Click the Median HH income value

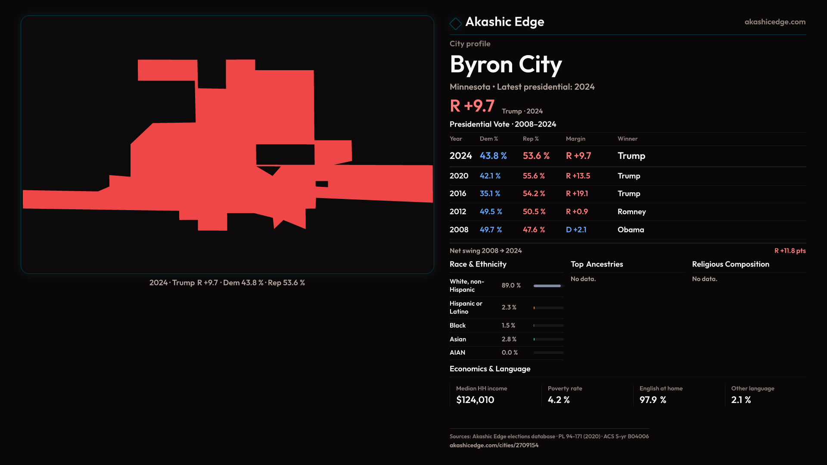coord(475,400)
